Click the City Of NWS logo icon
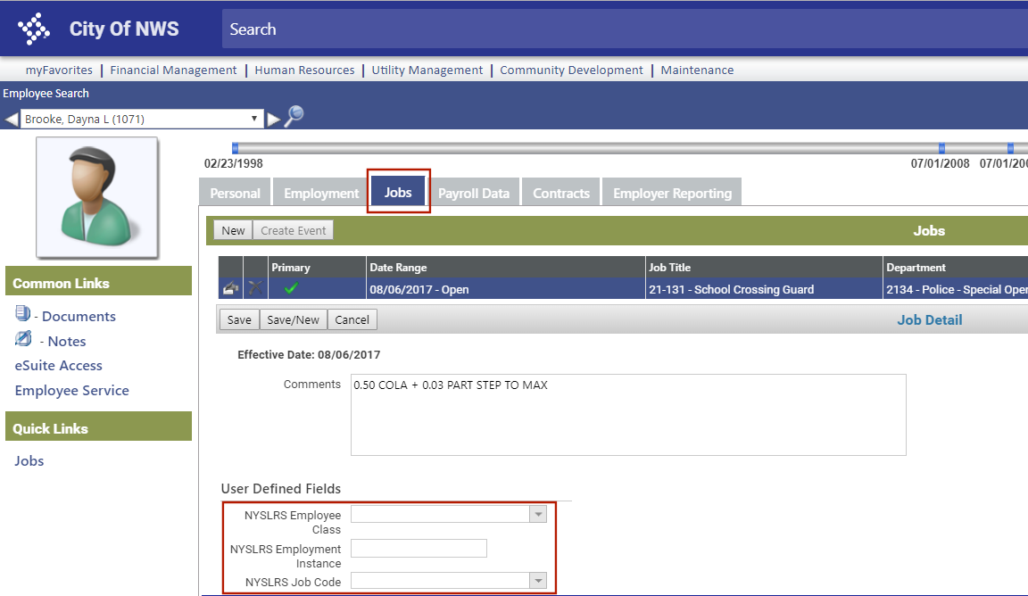The height and width of the screenshot is (596, 1028). [x=34, y=29]
